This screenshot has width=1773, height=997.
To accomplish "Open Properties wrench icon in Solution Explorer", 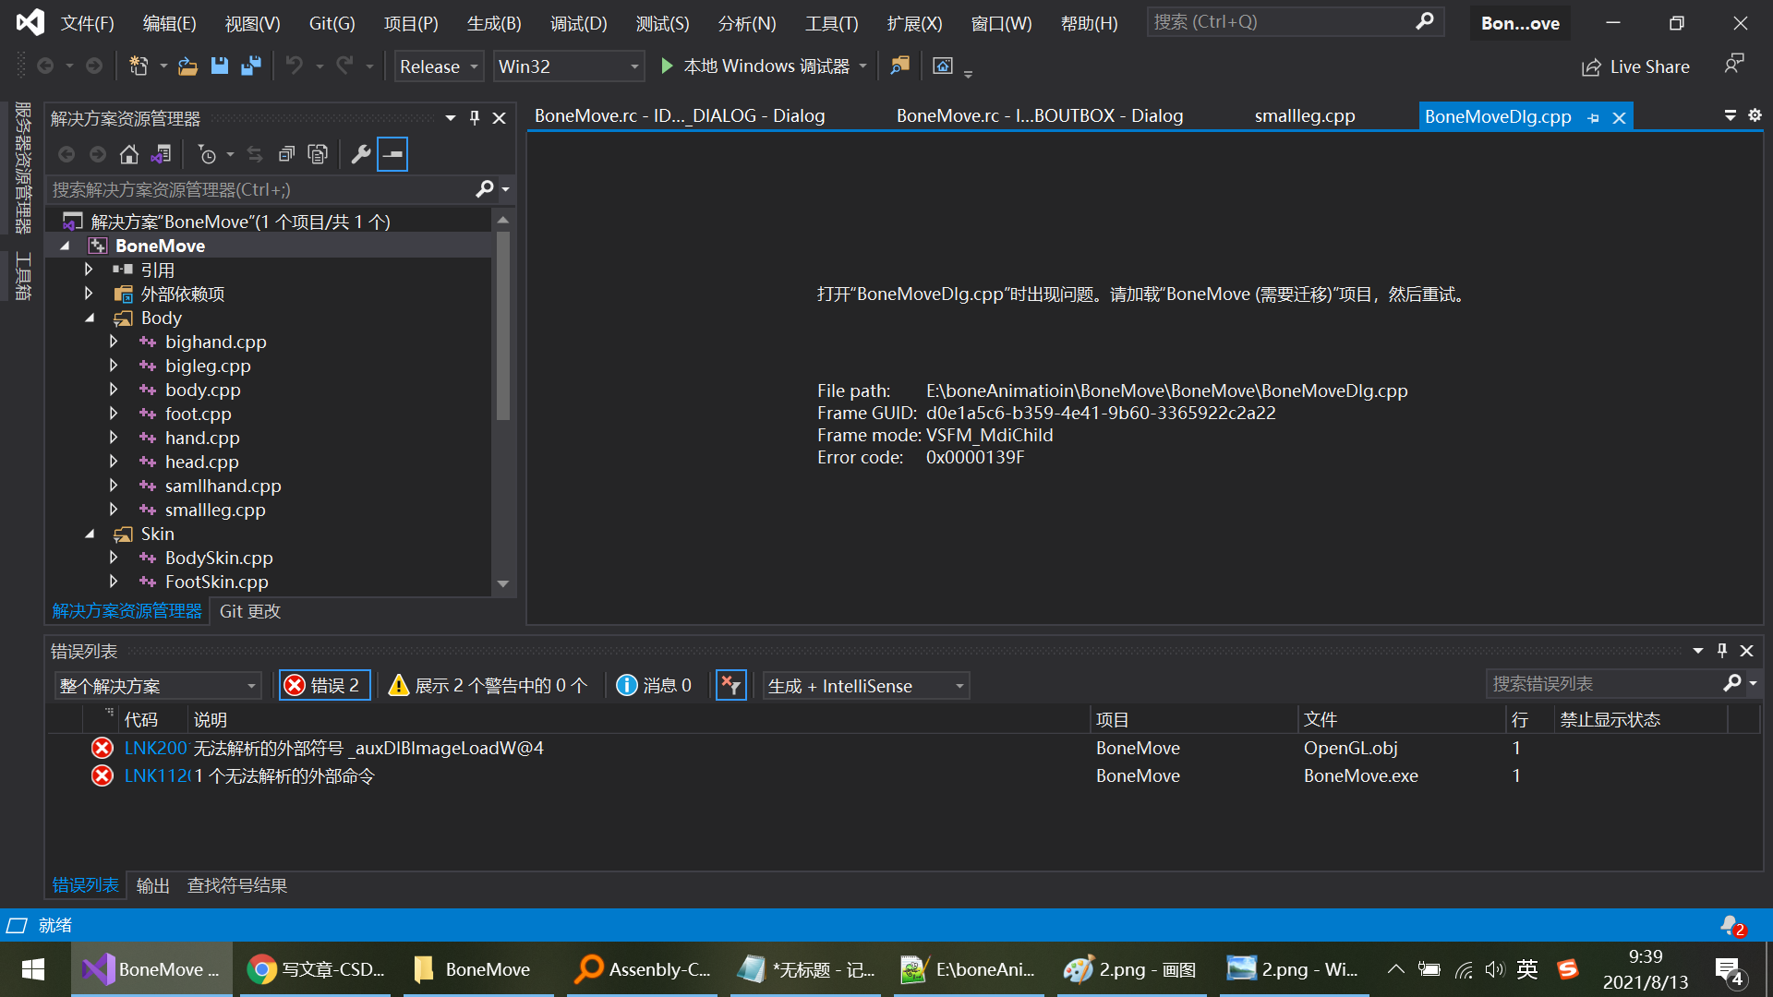I will pos(361,154).
